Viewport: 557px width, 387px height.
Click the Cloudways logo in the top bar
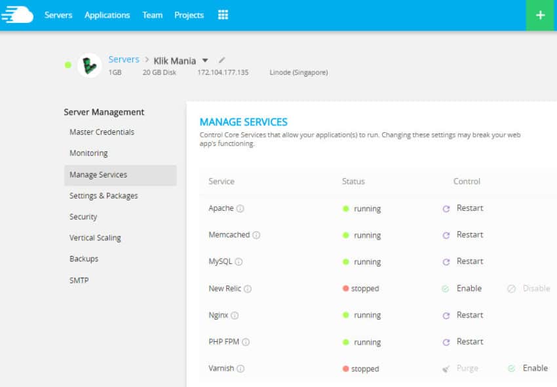click(18, 14)
